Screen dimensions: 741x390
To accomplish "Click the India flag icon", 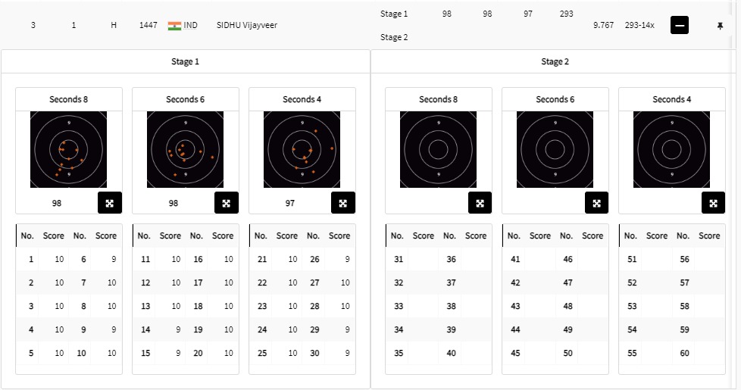I will (174, 26).
